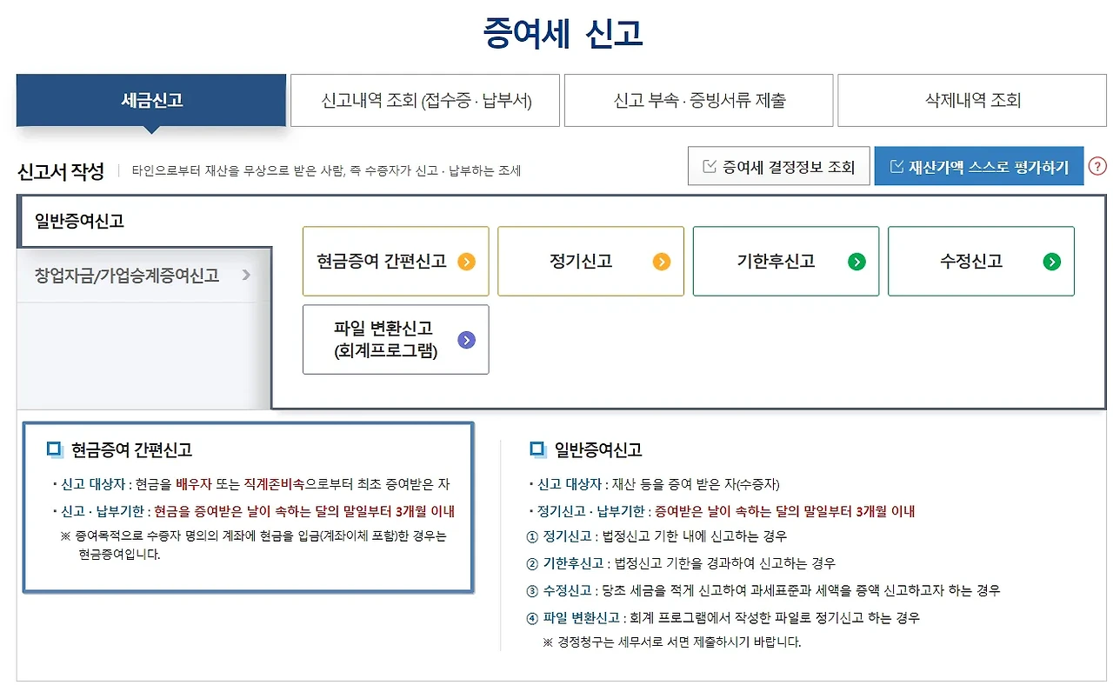Click note '증여목적으로 수증자 명의의 계좌에 현금을 입금' text
The height and width of the screenshot is (685, 1113).
pyautogui.click(x=253, y=544)
